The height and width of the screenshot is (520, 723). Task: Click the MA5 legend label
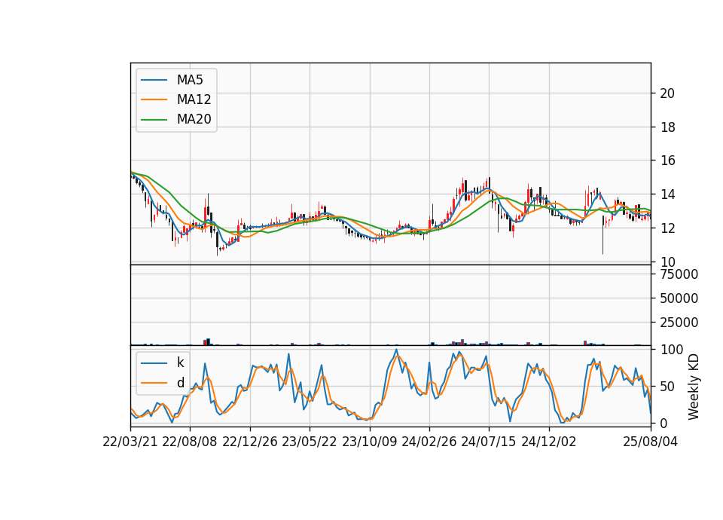pos(190,80)
